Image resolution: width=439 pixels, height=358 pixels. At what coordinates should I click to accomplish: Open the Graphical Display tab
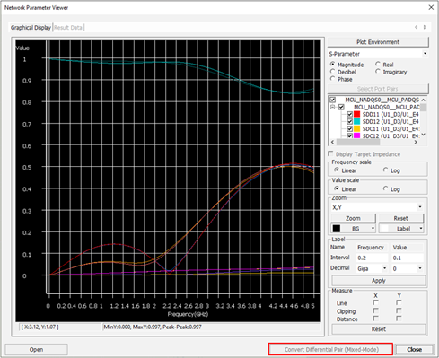pyautogui.click(x=31, y=28)
